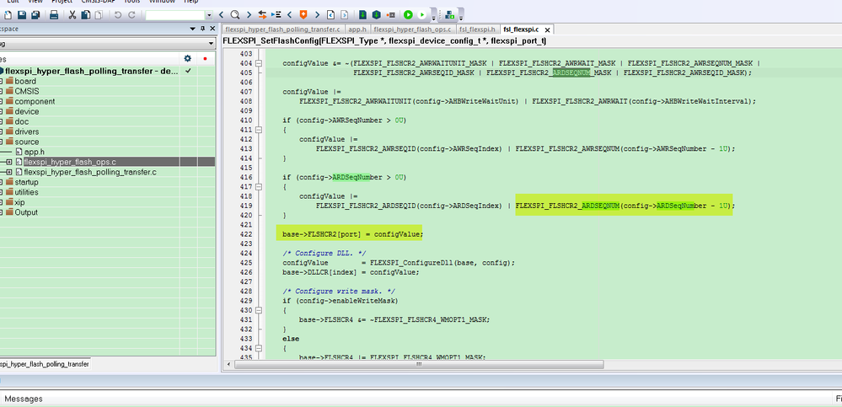The height and width of the screenshot is (407, 842).
Task: Switch to flexspi_hyper_flash_ops.c editor tab
Action: pyautogui.click(x=414, y=29)
